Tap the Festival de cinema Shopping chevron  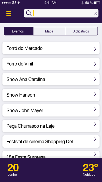point(95,139)
